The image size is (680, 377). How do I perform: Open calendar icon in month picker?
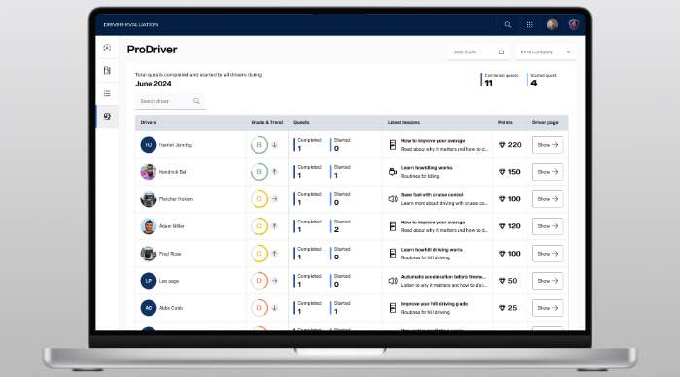(502, 52)
